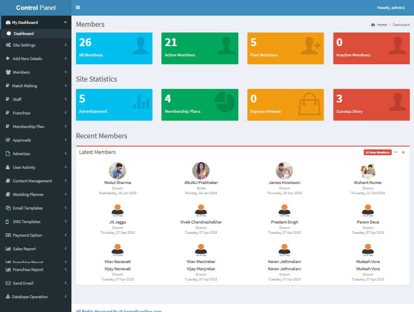414x312 pixels.
Task: Expand the Franchise menu arrow
Action: tap(66, 113)
